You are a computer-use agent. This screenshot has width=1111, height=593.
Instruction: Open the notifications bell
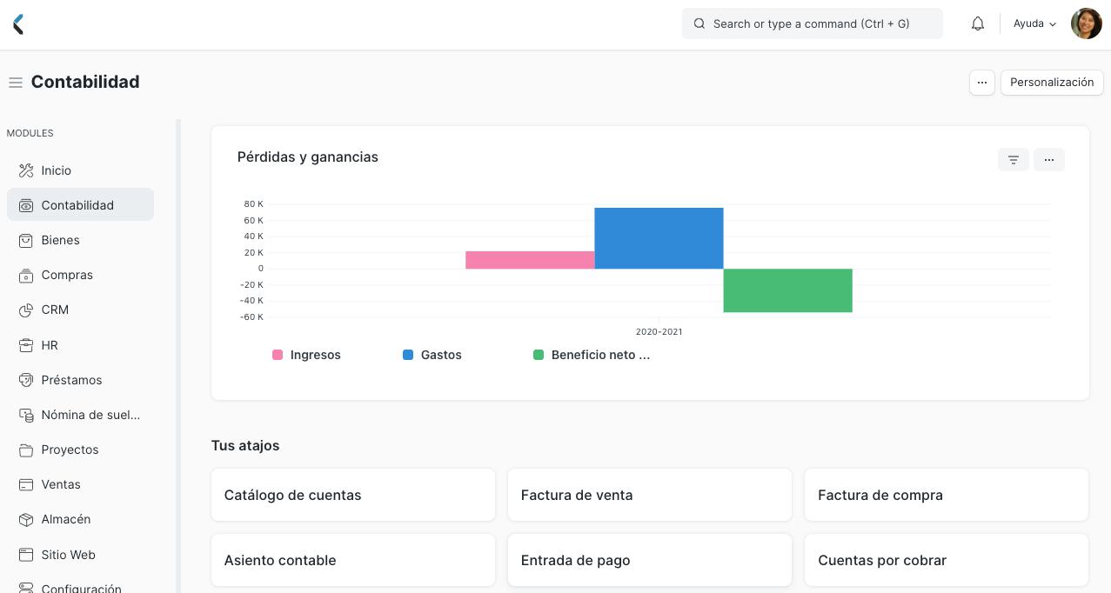(x=978, y=23)
